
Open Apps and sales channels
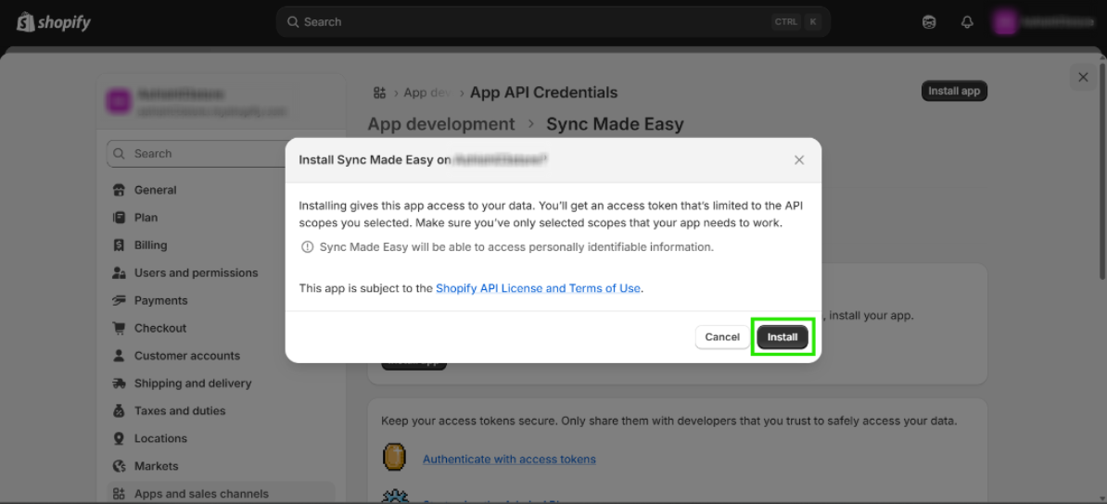pyautogui.click(x=221, y=494)
